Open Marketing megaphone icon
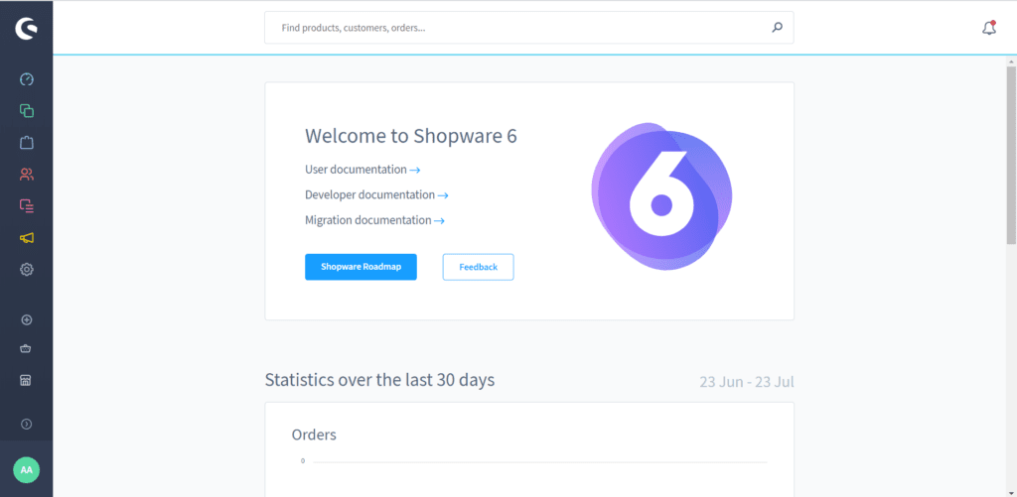1017x497 pixels. pos(27,238)
